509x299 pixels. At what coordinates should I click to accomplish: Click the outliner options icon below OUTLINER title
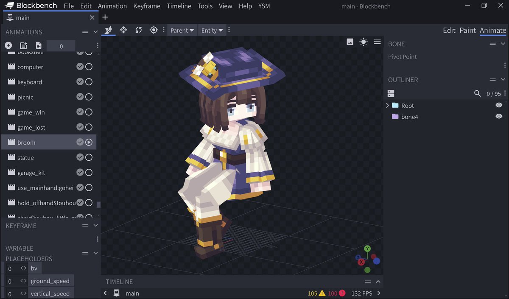391,93
